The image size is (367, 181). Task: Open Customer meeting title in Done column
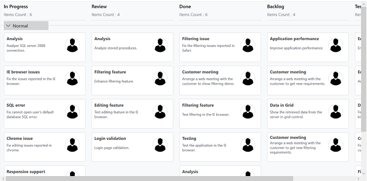[x=200, y=72]
